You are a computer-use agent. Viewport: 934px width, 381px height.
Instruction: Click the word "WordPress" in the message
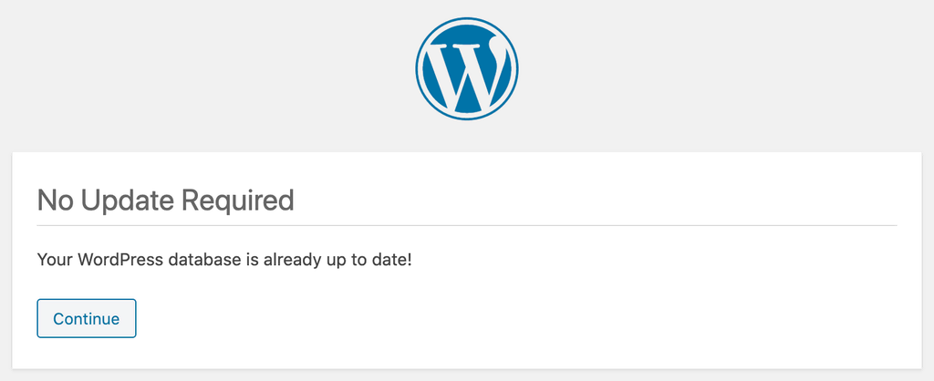pos(115,260)
